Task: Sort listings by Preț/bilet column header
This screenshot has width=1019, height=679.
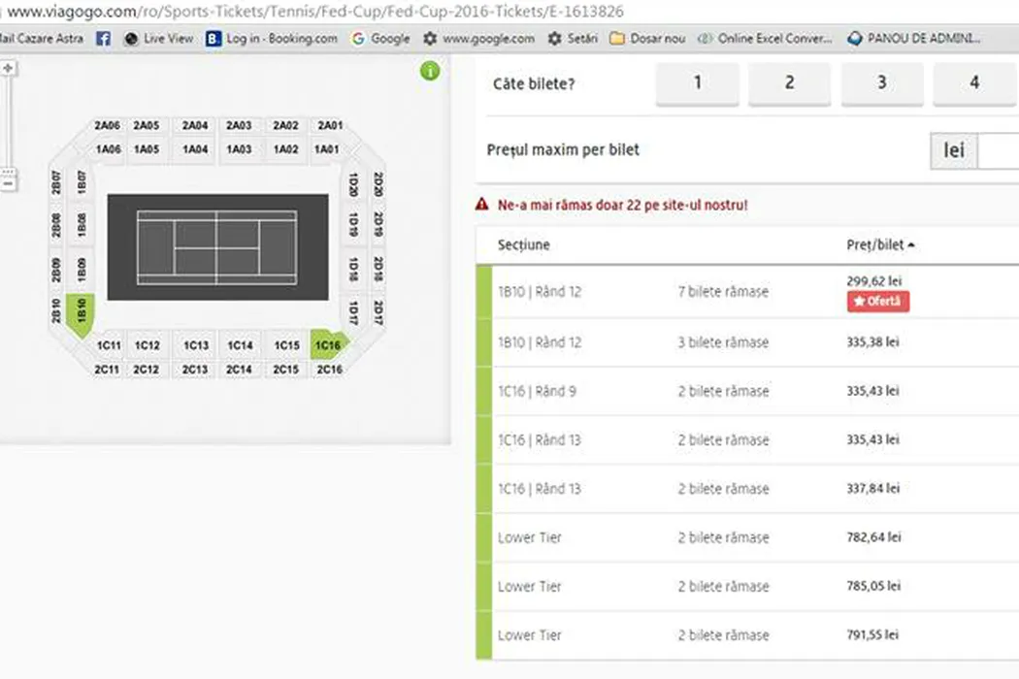Action: 880,245
